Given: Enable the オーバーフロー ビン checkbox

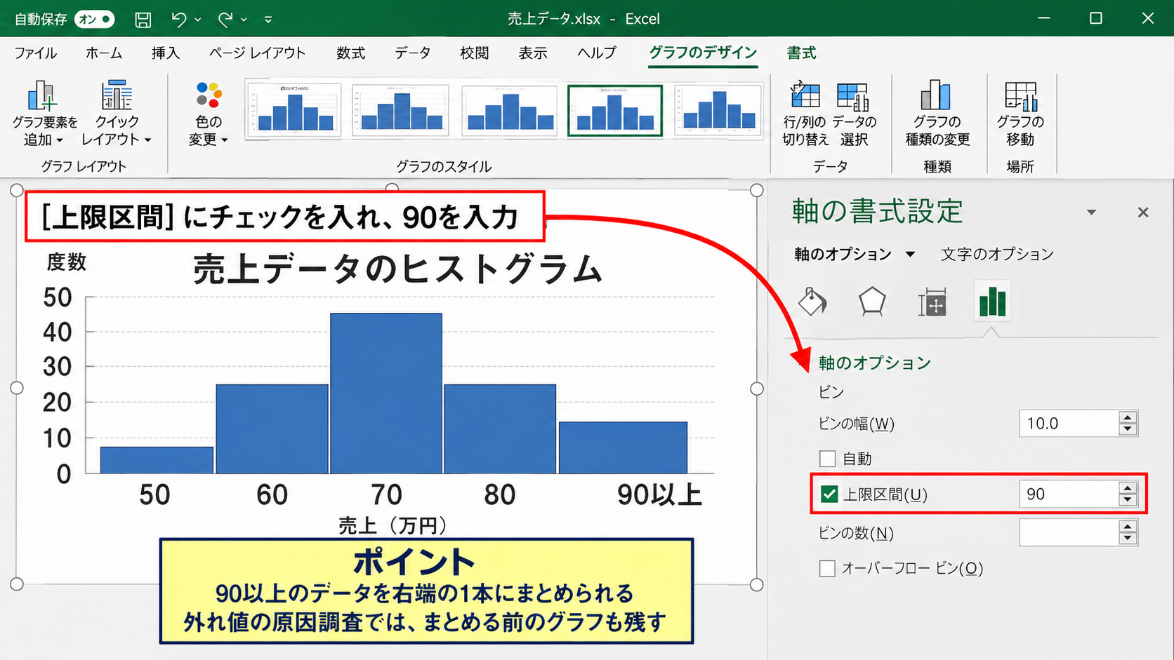Looking at the screenshot, I should tap(828, 568).
